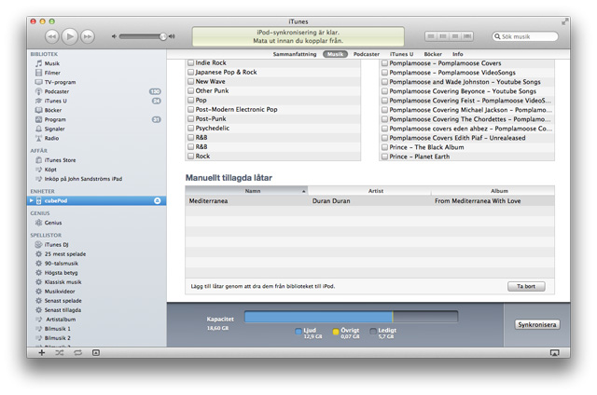
Task: Eject cubePod using the eject icon
Action: 158,200
